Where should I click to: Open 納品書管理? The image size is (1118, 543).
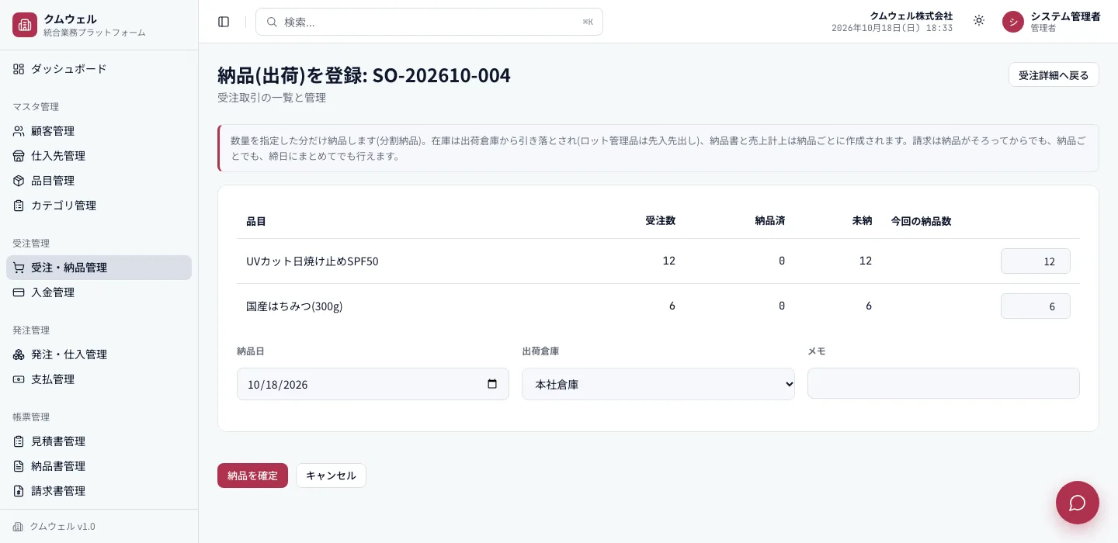click(x=99, y=466)
